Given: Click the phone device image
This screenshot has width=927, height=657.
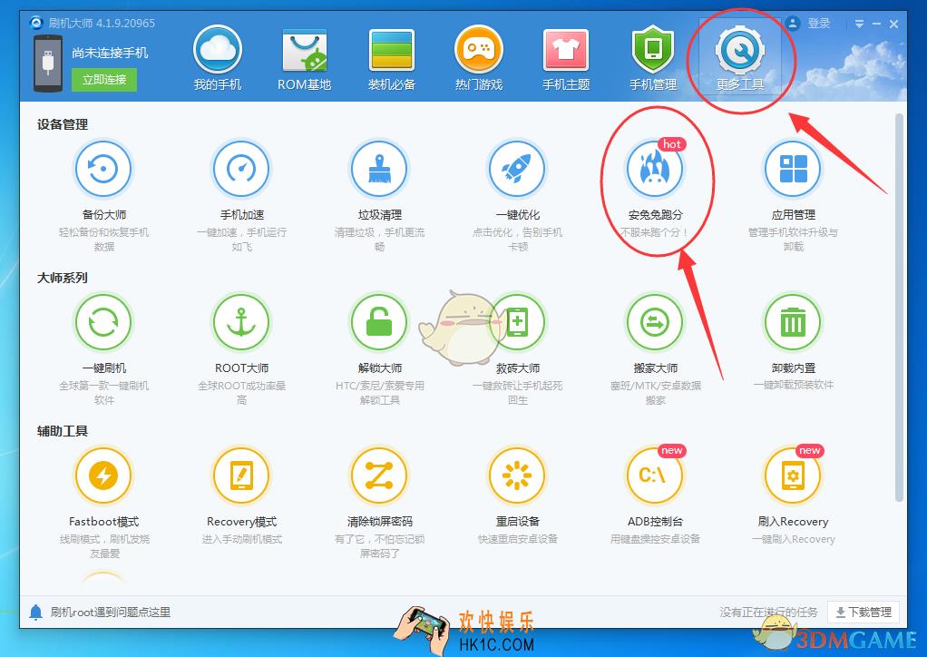Looking at the screenshot, I should (x=48, y=64).
